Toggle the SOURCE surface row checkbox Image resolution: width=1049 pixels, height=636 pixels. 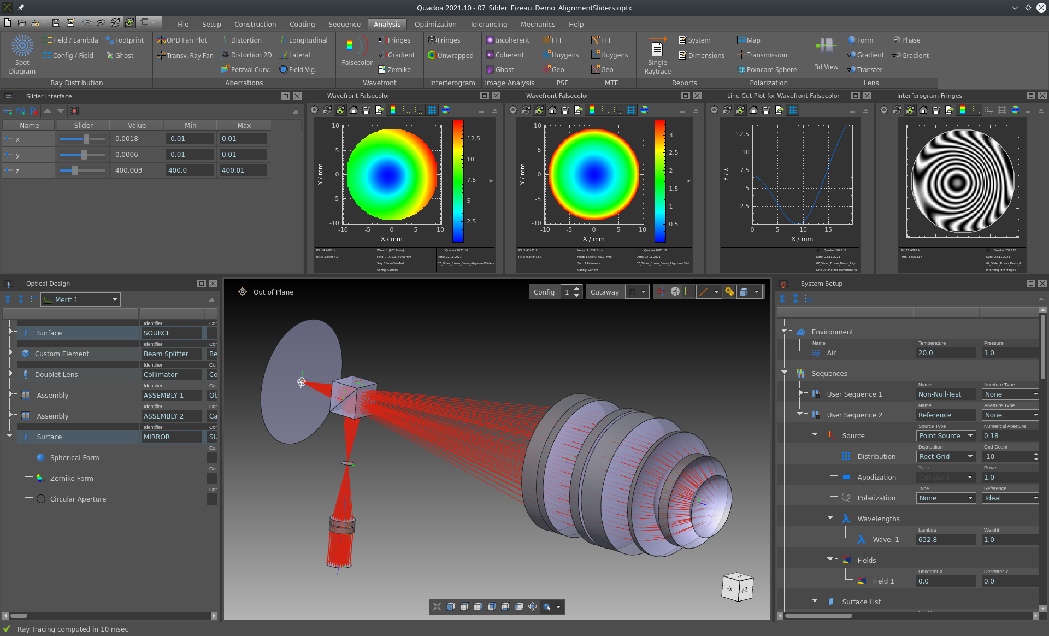(x=213, y=333)
